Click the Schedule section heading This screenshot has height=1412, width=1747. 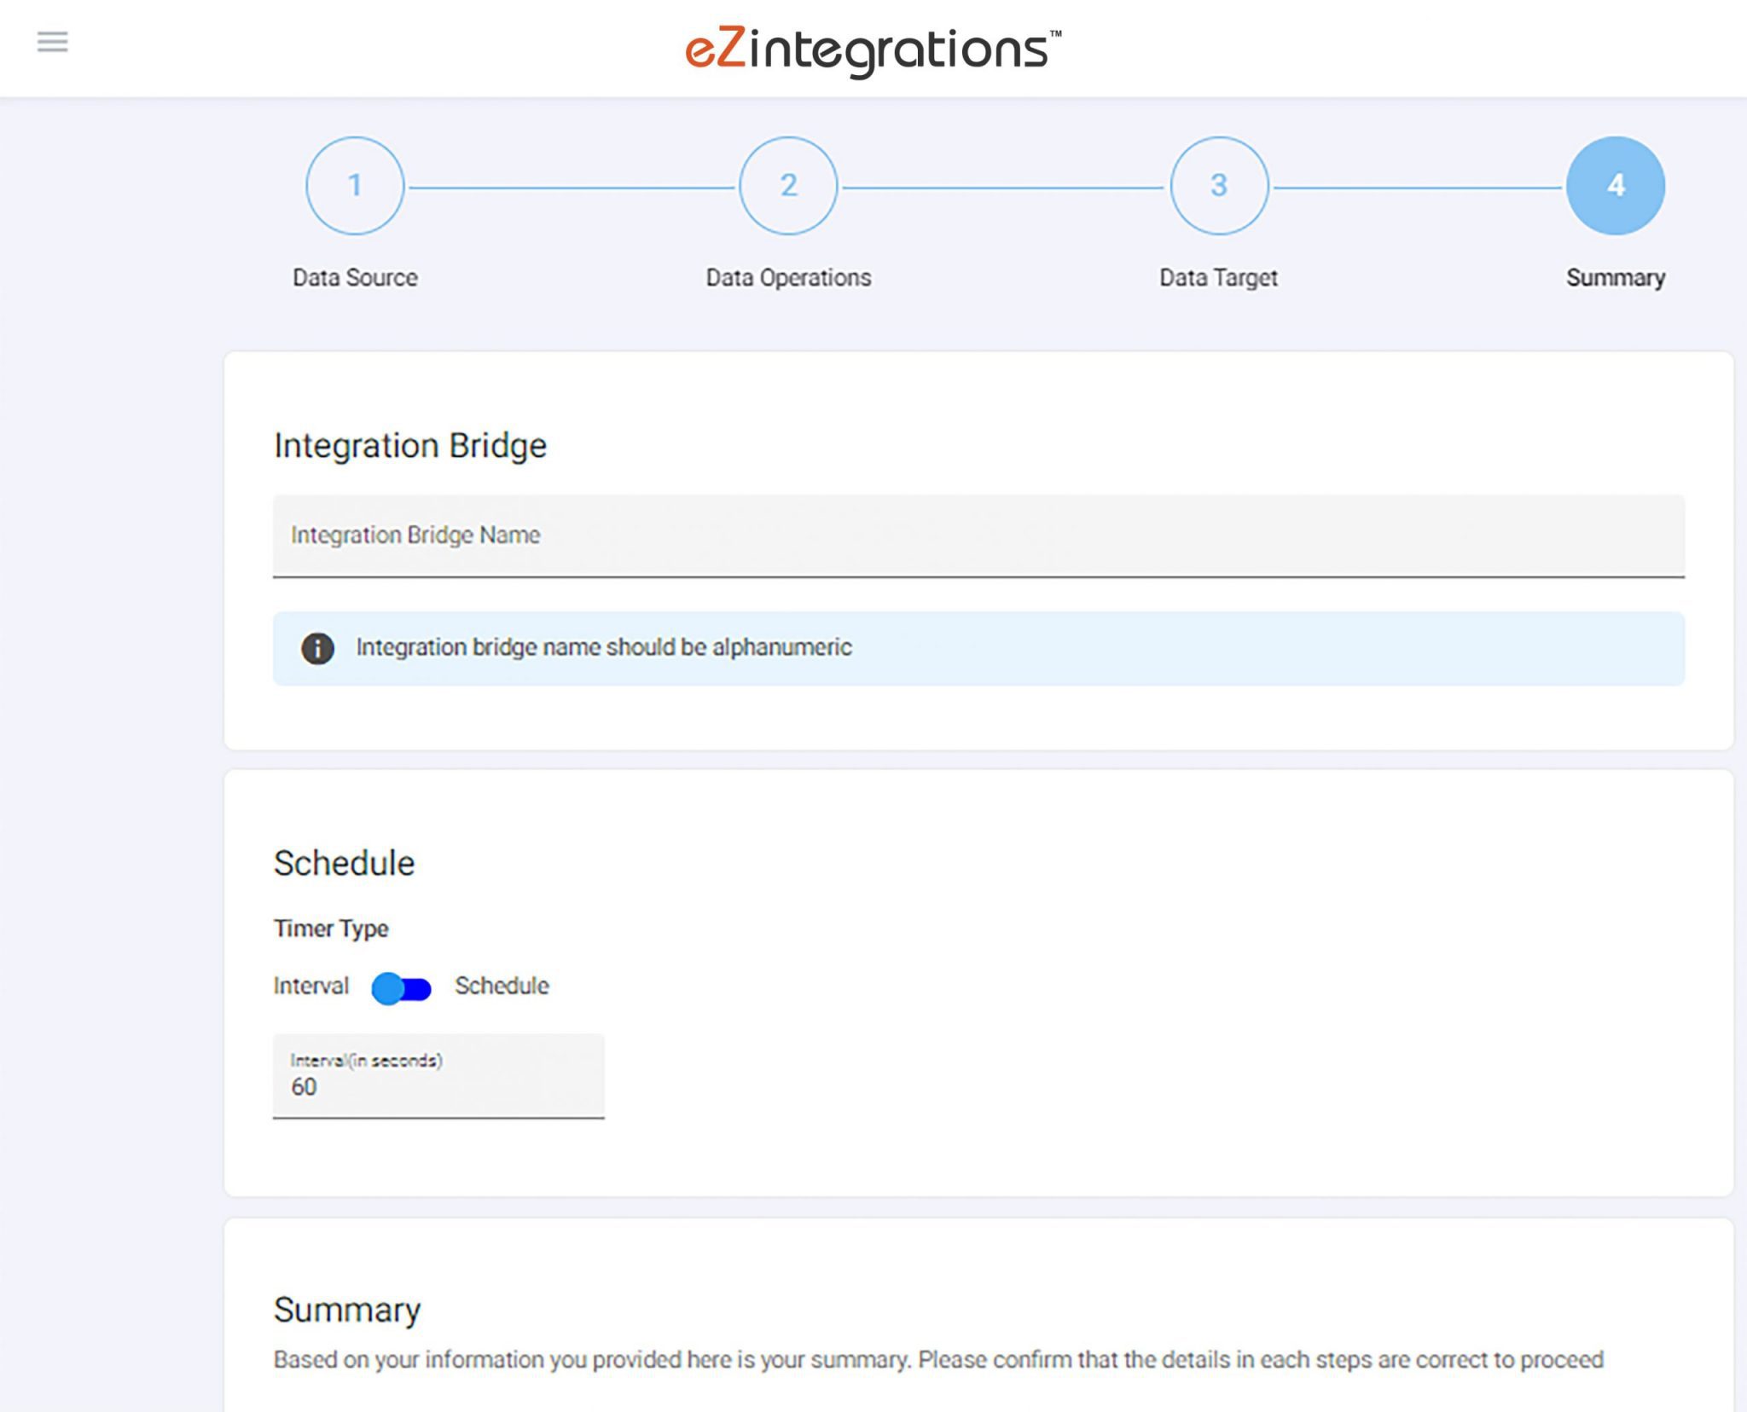pyautogui.click(x=343, y=861)
